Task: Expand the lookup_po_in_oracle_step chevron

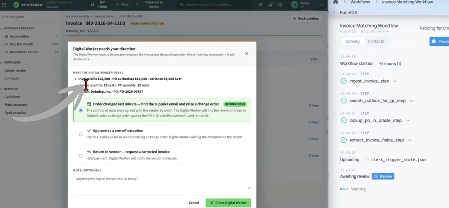Action: tap(408, 121)
